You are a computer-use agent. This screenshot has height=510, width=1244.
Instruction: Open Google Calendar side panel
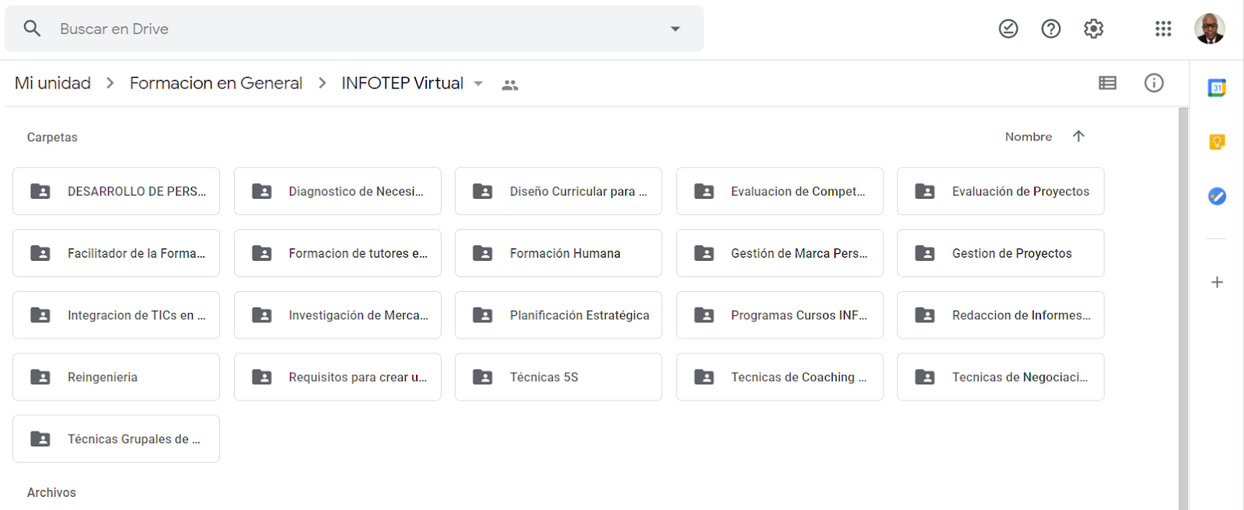pos(1217,88)
